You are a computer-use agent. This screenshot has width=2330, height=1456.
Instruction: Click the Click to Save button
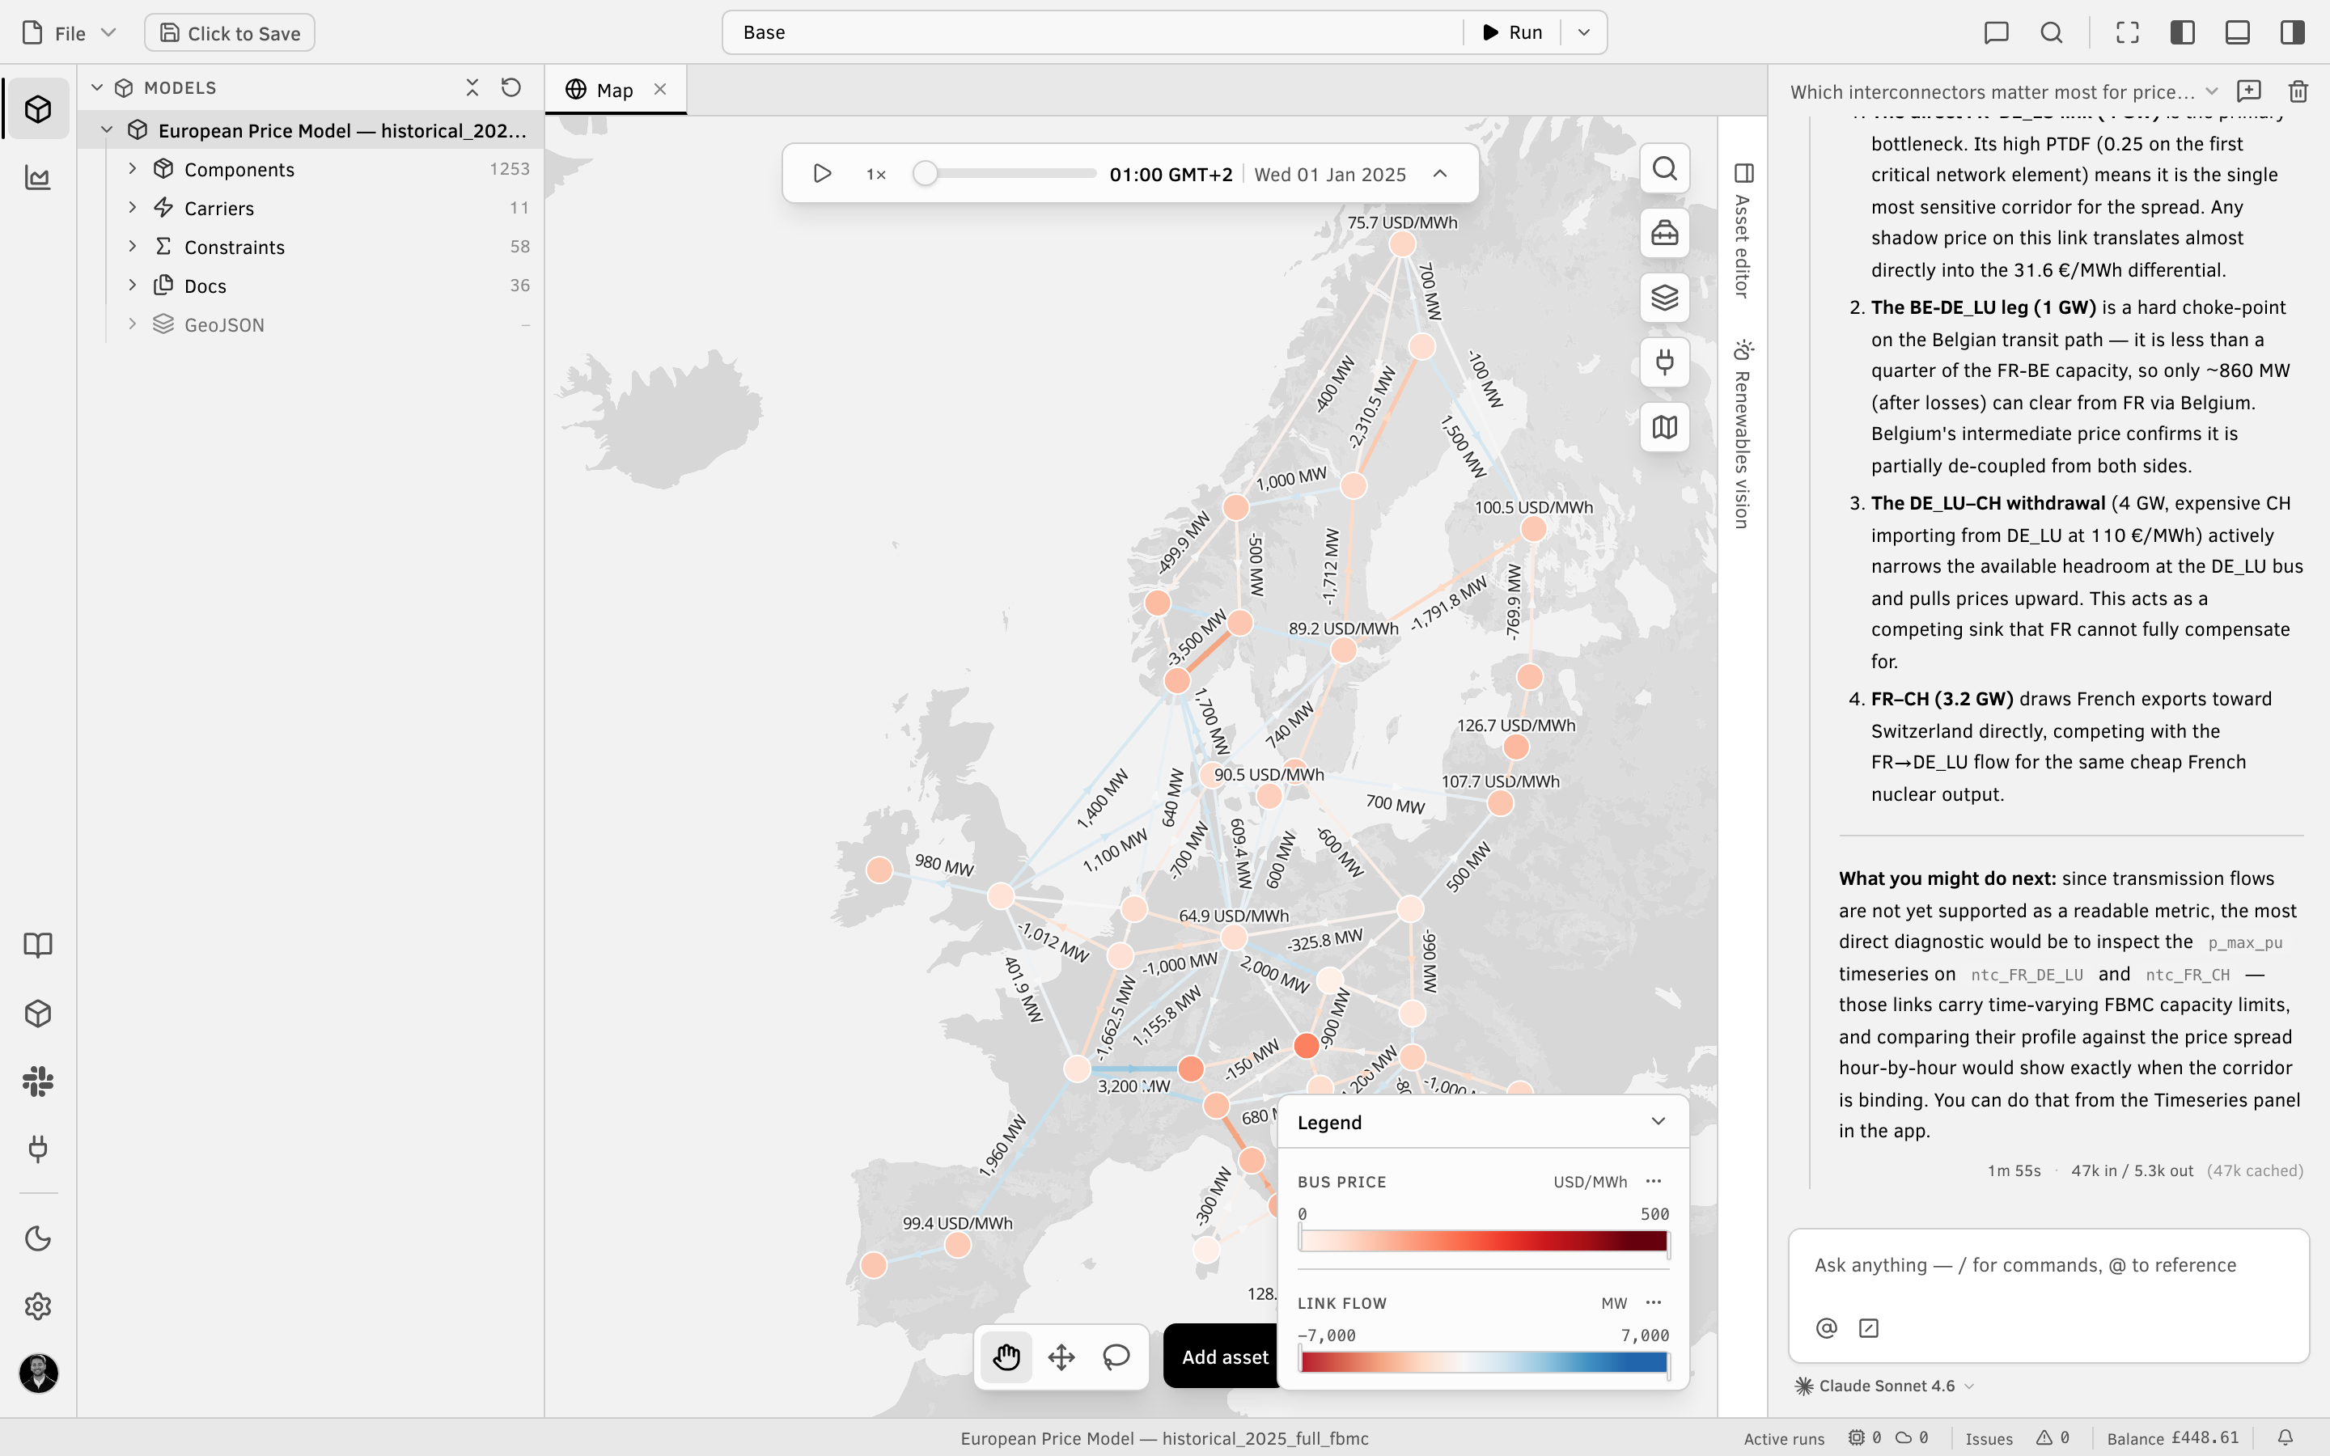[x=229, y=32]
